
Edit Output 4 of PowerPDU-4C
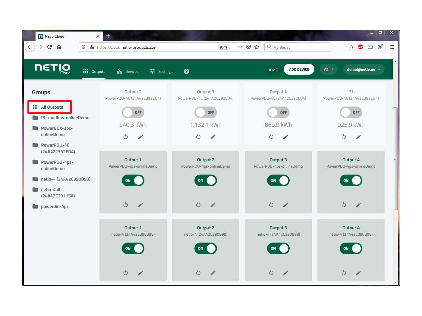point(286,137)
